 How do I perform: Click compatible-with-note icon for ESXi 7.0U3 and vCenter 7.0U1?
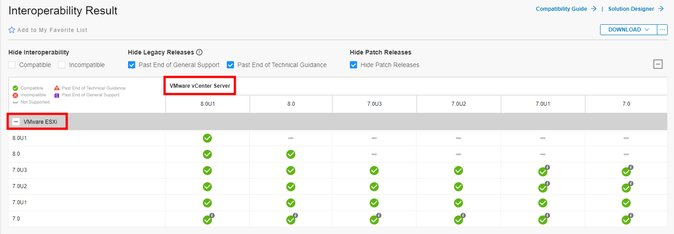(543, 171)
